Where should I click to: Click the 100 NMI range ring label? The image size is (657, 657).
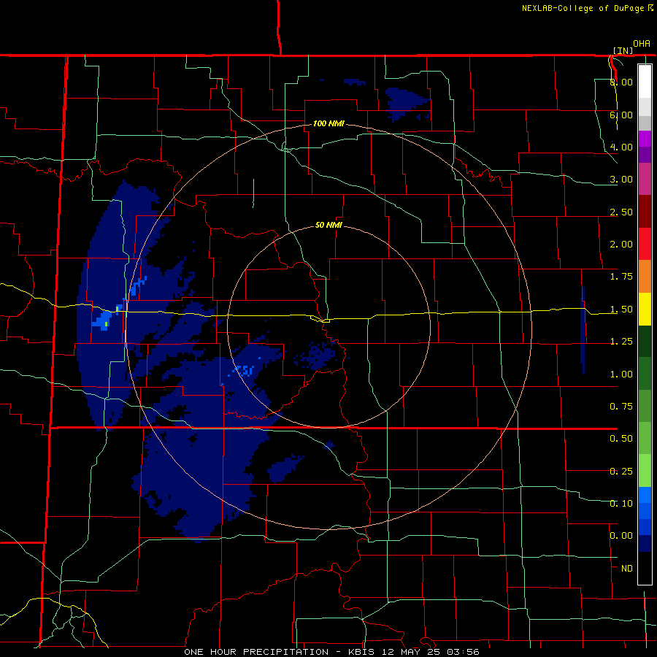[328, 123]
